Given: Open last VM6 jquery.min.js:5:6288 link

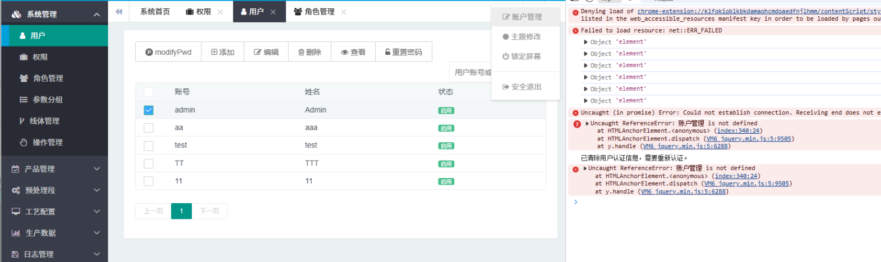Looking at the screenshot, I should click(684, 191).
